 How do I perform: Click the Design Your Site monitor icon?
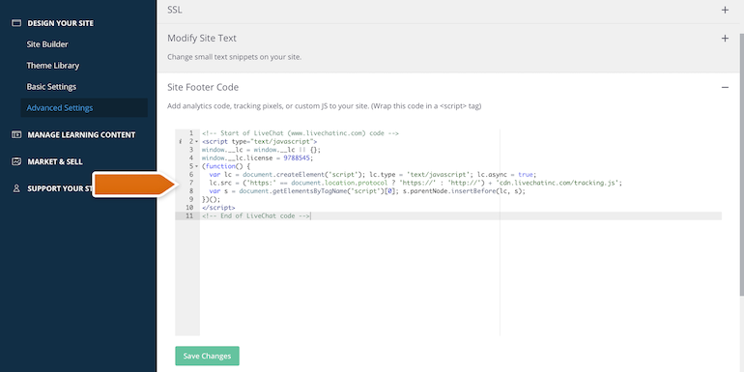pos(16,23)
